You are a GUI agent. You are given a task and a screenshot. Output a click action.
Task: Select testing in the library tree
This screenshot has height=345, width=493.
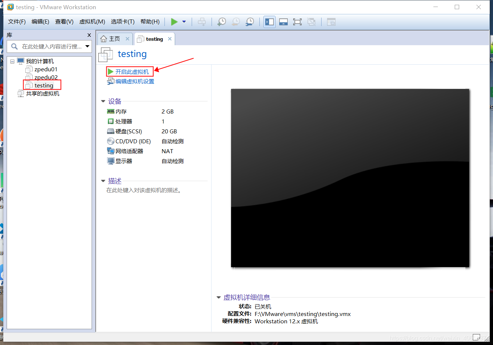pos(44,85)
